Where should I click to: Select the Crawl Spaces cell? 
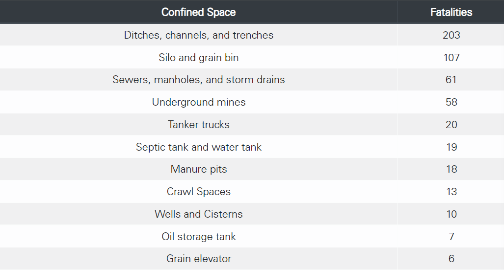199,191
